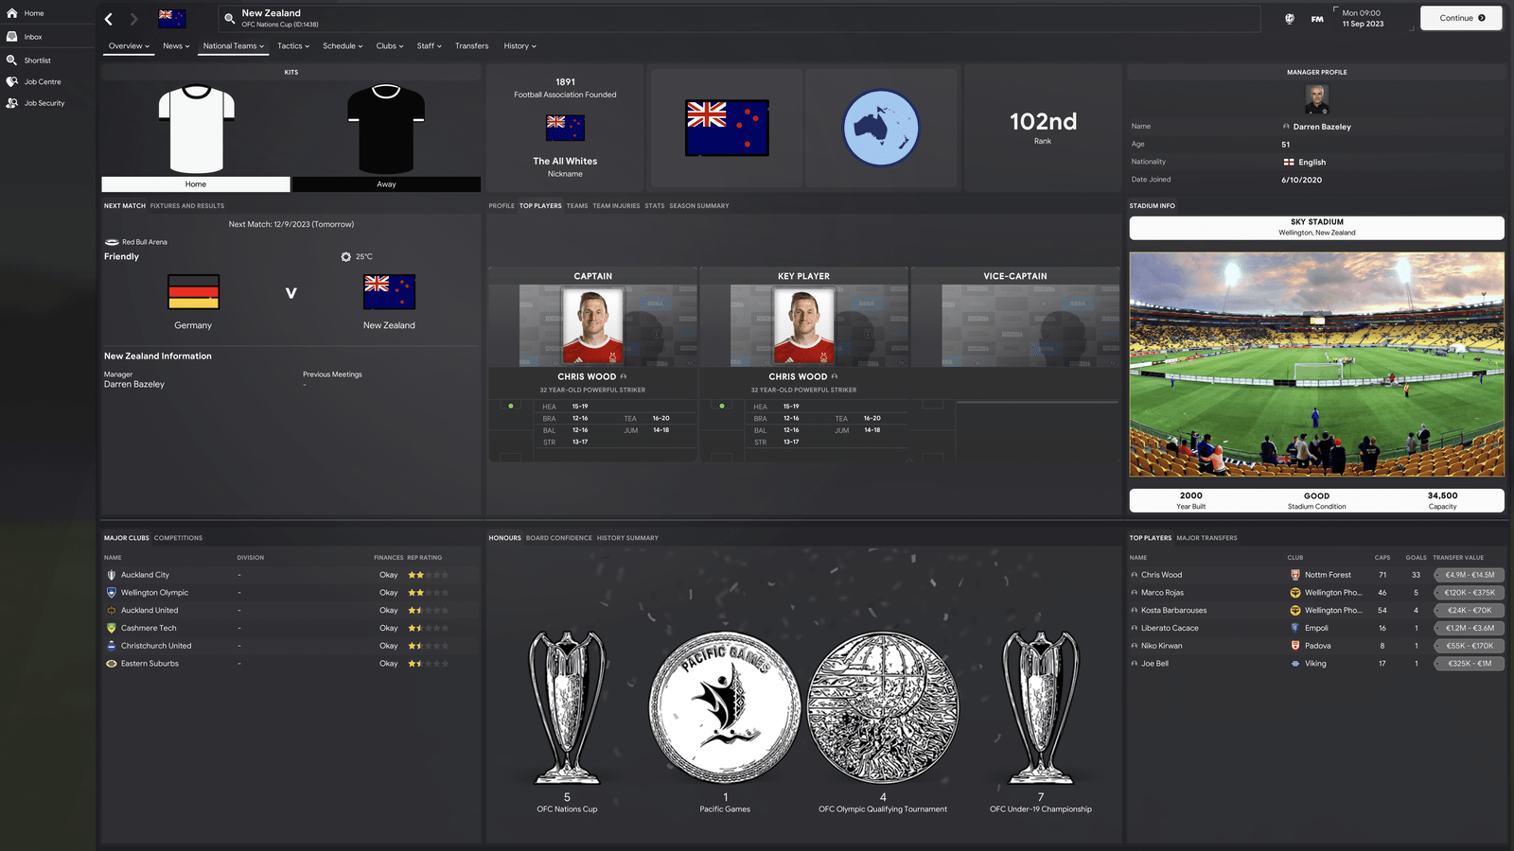Open the History dropdown menu
This screenshot has height=851, width=1514.
click(519, 46)
